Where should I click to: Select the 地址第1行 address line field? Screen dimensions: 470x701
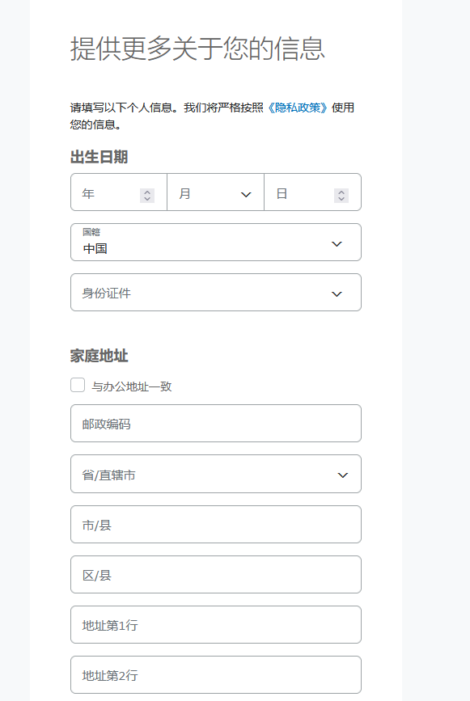point(214,624)
